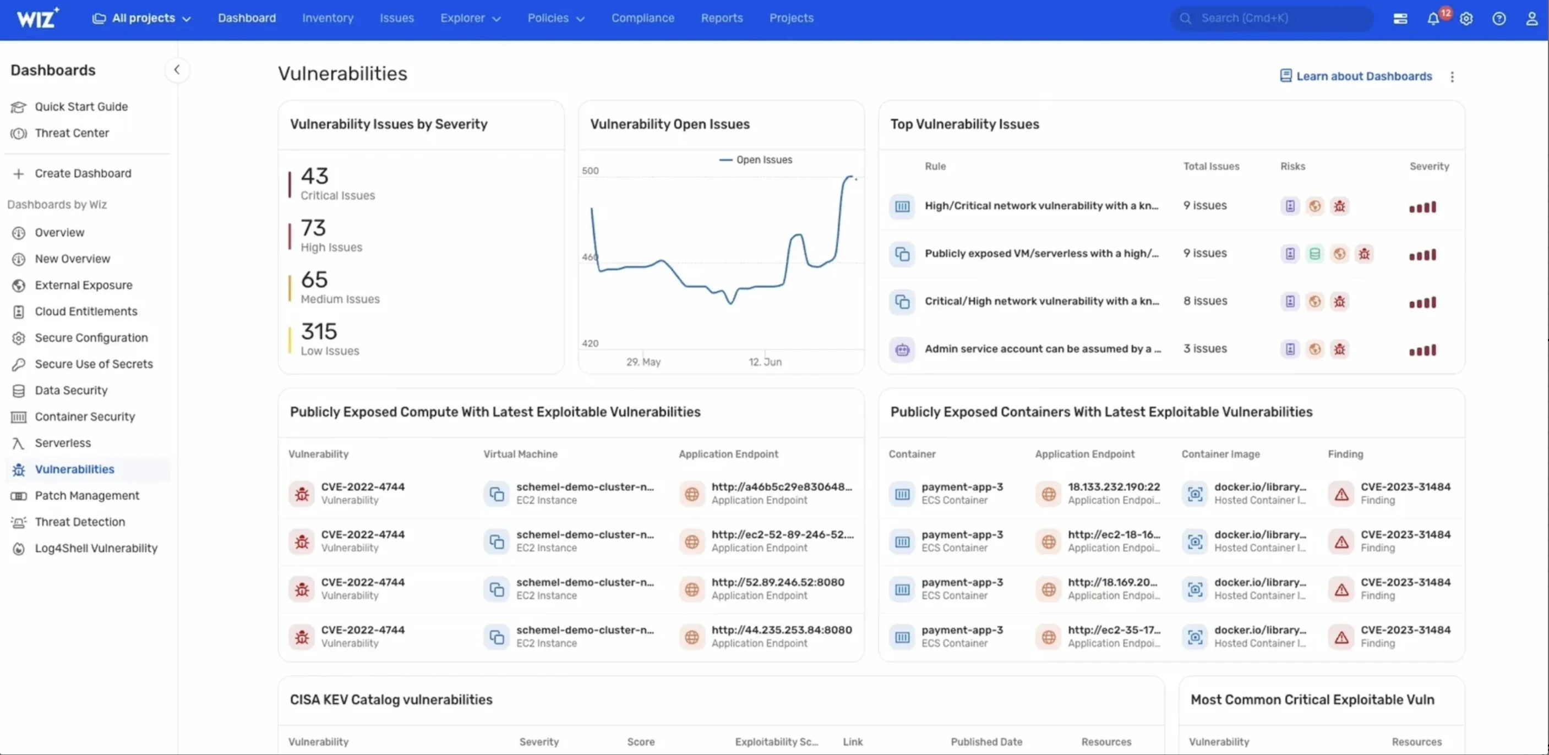Select the Data Security icon
The image size is (1549, 755).
[19, 390]
